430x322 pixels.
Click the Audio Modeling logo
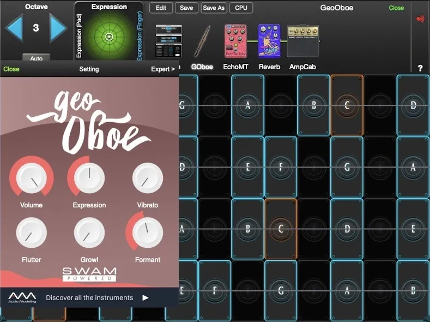[x=22, y=297]
